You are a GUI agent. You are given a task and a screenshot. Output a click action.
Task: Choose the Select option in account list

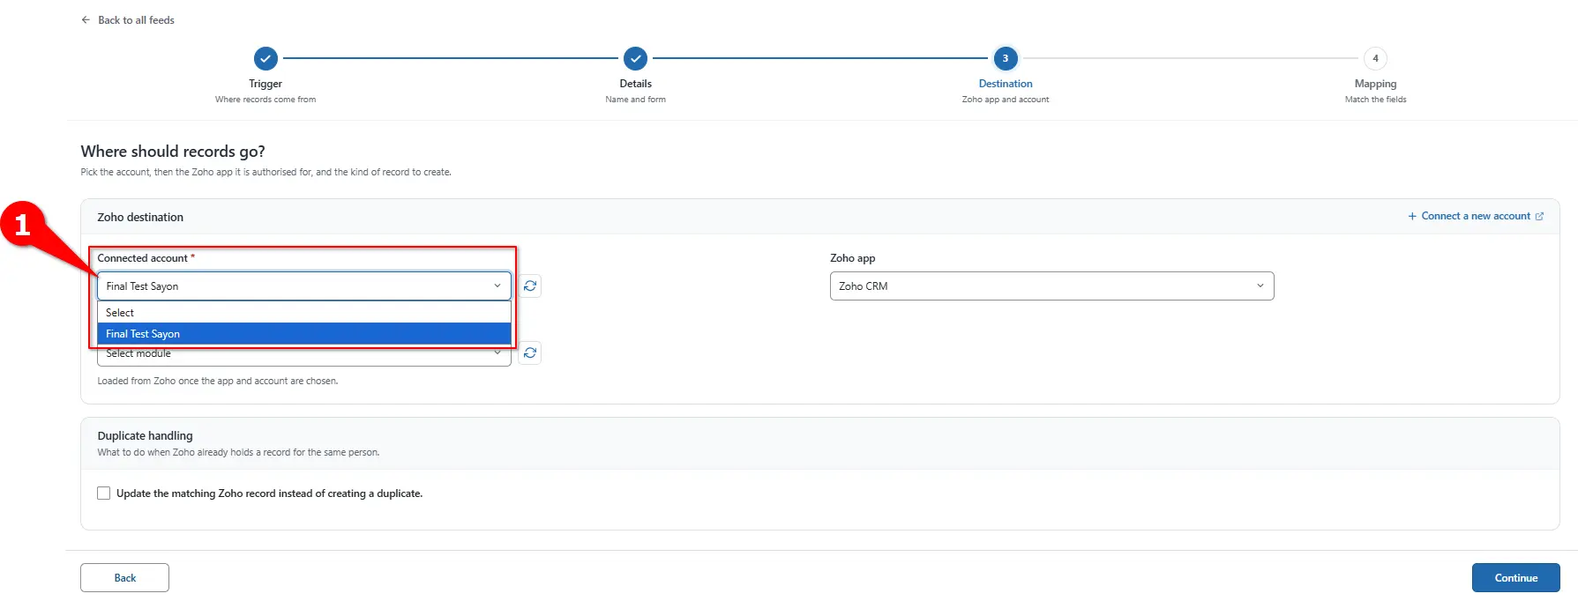click(304, 313)
